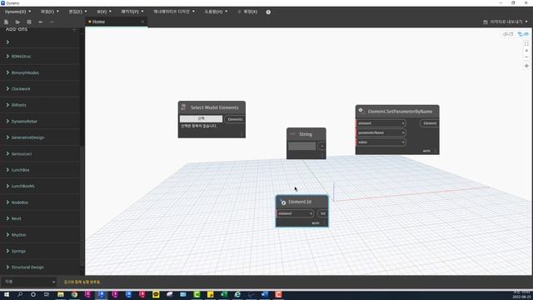Click the Element.SetParameterByName node icon
Viewport: 533px width, 300px height.
click(x=361, y=111)
